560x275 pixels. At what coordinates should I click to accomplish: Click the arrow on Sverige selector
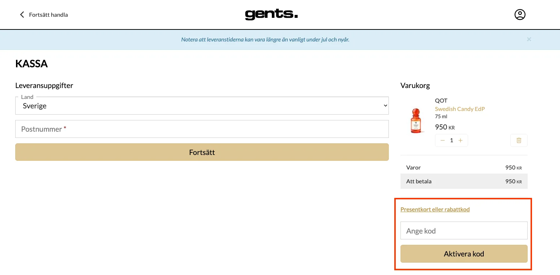[x=385, y=106]
